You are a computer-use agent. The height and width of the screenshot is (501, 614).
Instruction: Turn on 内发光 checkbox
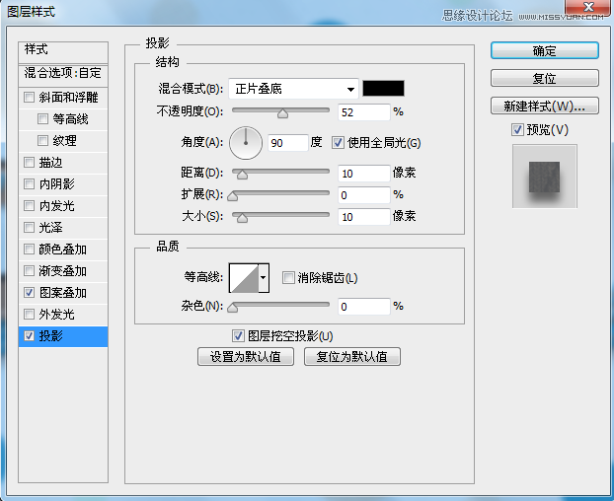click(x=29, y=205)
